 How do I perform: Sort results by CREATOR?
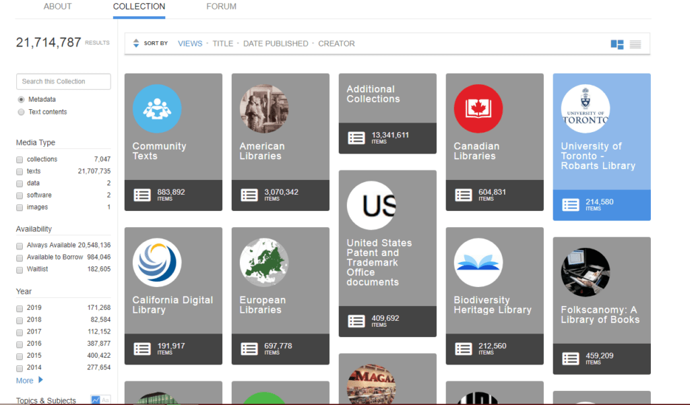(337, 44)
